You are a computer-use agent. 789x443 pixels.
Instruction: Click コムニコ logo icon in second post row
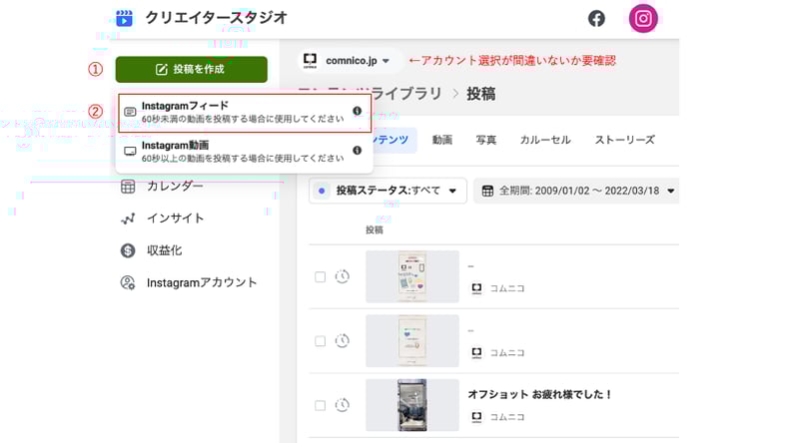click(x=476, y=353)
